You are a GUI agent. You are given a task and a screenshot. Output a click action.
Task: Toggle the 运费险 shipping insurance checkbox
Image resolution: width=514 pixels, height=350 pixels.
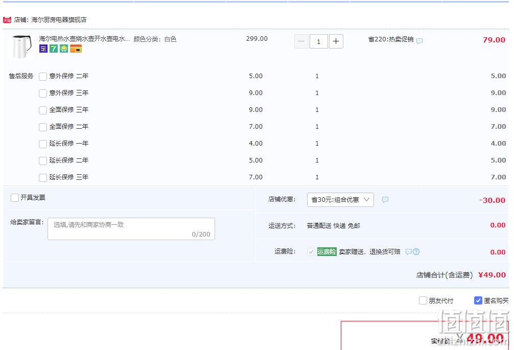311,252
